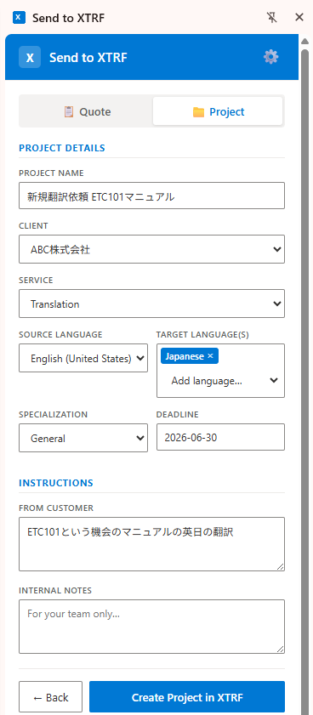Click the TARGET LANGUAGE(S) label
This screenshot has width=313, height=715.
tap(202, 334)
